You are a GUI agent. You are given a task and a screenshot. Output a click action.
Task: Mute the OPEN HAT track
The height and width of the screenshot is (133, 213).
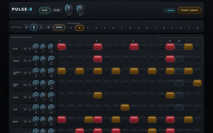(x=25, y=85)
